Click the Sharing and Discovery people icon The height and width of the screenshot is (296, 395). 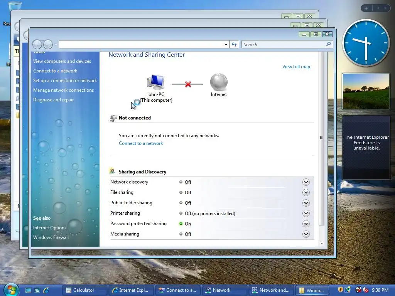pos(112,171)
